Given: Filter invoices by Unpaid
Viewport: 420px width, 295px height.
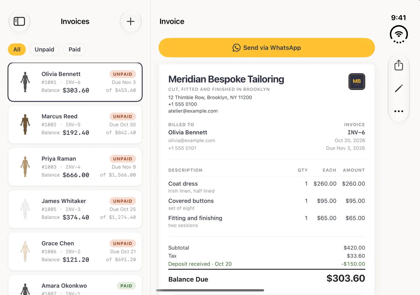Looking at the screenshot, I should (x=44, y=50).
